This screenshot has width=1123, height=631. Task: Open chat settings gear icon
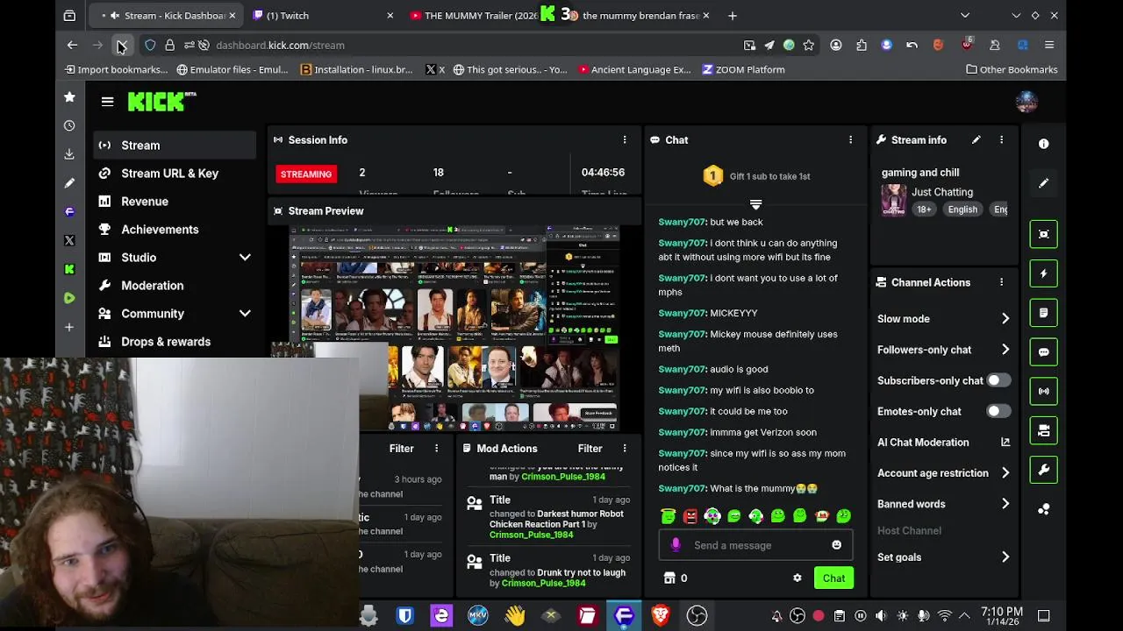[797, 578]
